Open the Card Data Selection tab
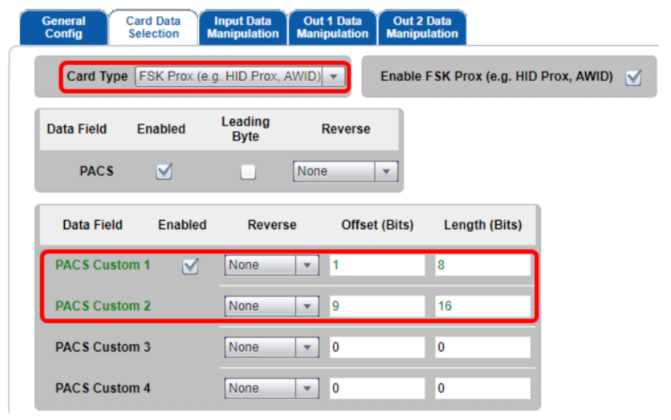The image size is (671, 420). 153,28
